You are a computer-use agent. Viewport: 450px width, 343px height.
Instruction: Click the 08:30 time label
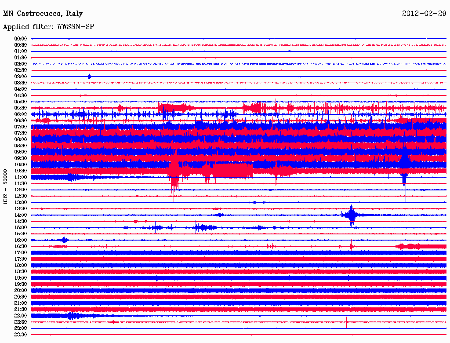pyautogui.click(x=21, y=146)
